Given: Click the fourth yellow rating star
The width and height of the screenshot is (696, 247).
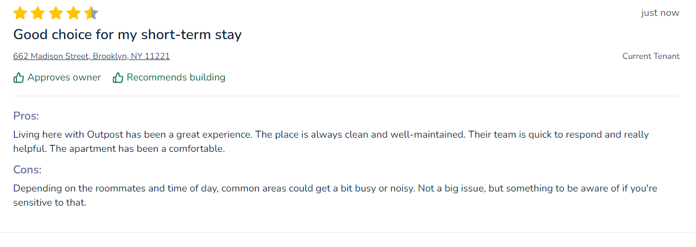Looking at the screenshot, I should click(73, 13).
